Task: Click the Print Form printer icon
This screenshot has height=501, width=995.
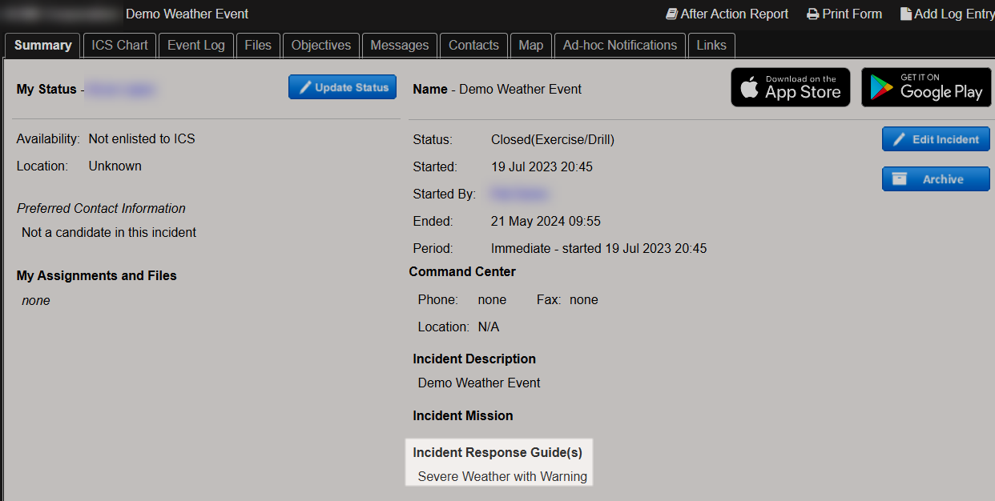Action: [x=813, y=14]
